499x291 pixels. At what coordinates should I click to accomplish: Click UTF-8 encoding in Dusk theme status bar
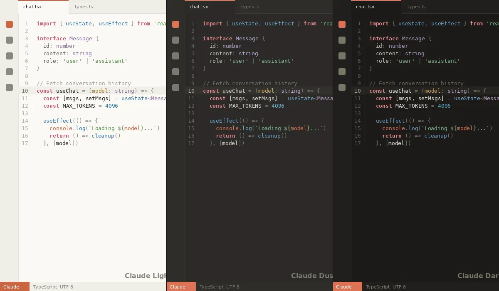point(233,287)
